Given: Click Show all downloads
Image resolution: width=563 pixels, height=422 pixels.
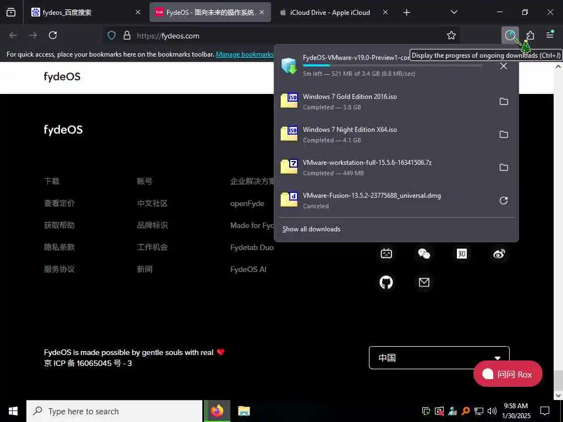Looking at the screenshot, I should tap(311, 229).
